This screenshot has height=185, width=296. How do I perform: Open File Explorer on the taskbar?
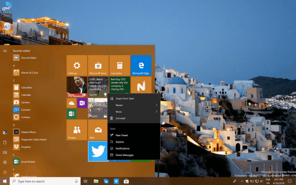coord(96,181)
